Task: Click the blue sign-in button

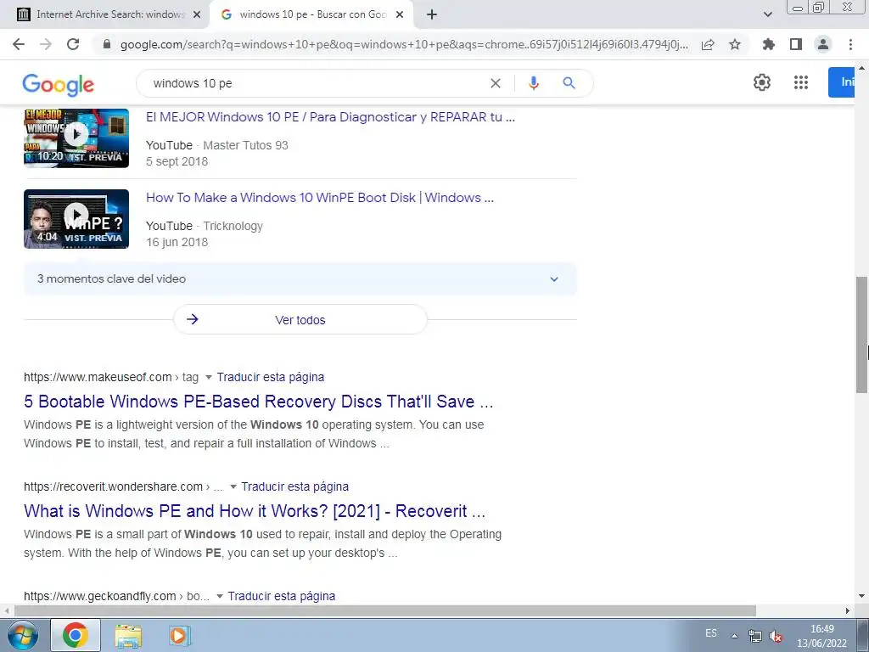Action: point(842,82)
